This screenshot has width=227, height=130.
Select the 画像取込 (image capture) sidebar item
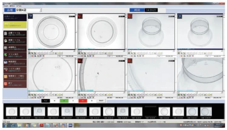(15, 47)
